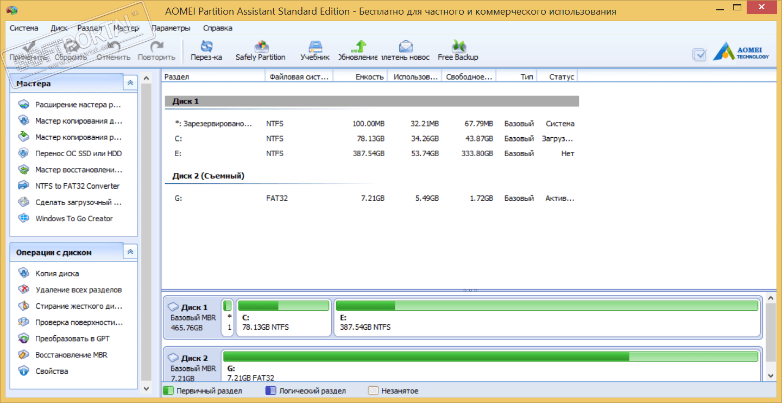Image resolution: width=782 pixels, height=403 pixels.
Task: Open the Раздел menu
Action: 90,28
